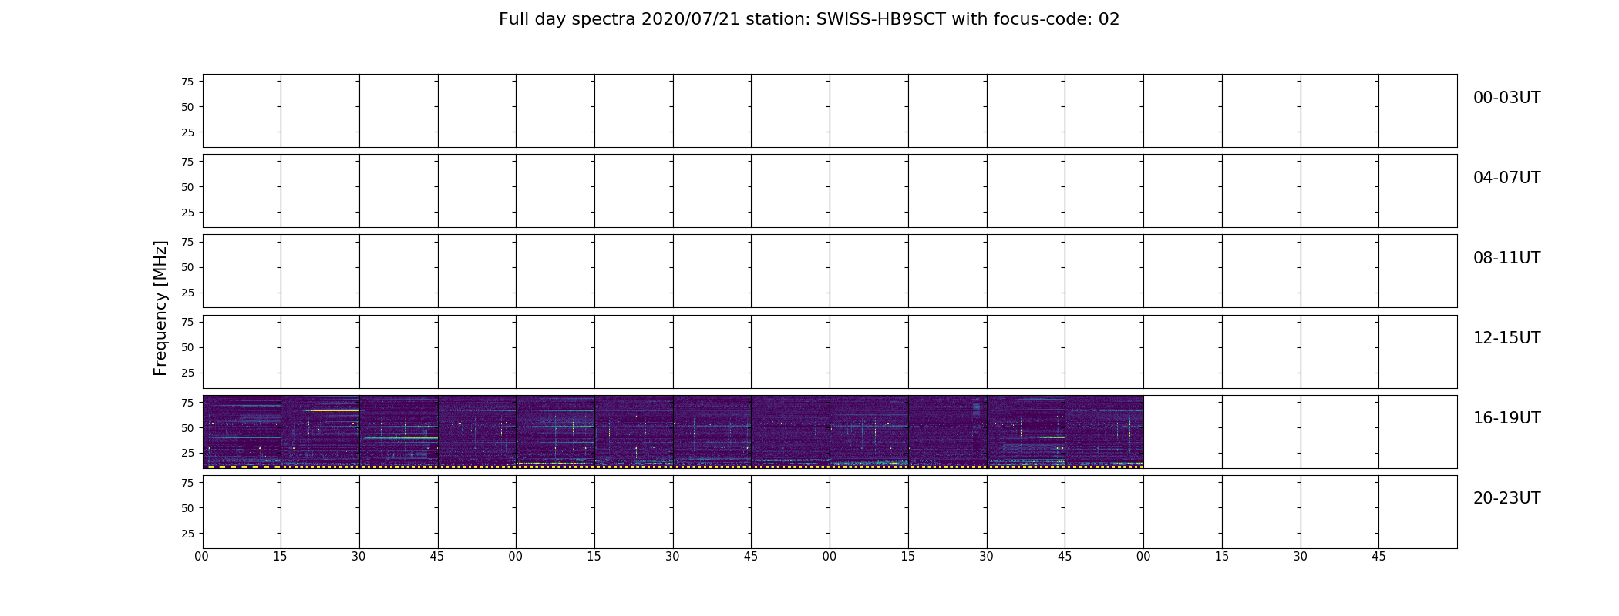This screenshot has width=1619, height=616.
Task: Click the 50 tick of the 00-03UT panel
Action: [x=187, y=107]
